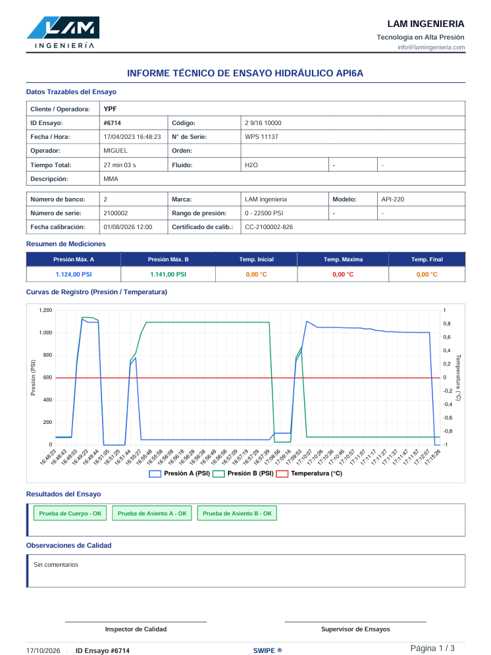Click the operator name MIGUEL
Image resolution: width=491 pixels, height=655 pixels.
tap(116, 150)
